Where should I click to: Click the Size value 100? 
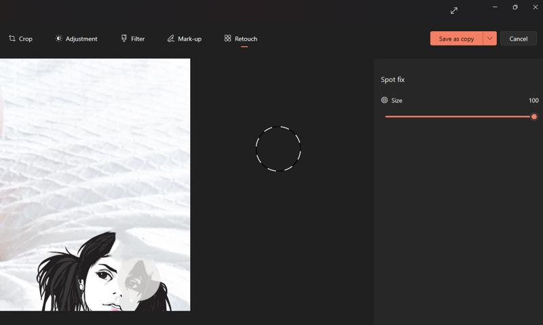point(533,100)
